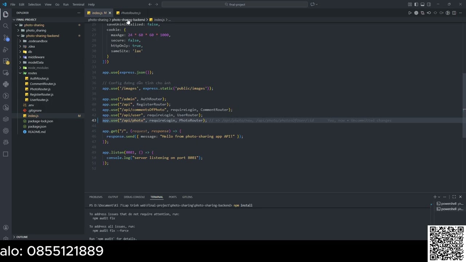
Task: Place cursor on app.listen(8081 line
Action: coord(128,152)
